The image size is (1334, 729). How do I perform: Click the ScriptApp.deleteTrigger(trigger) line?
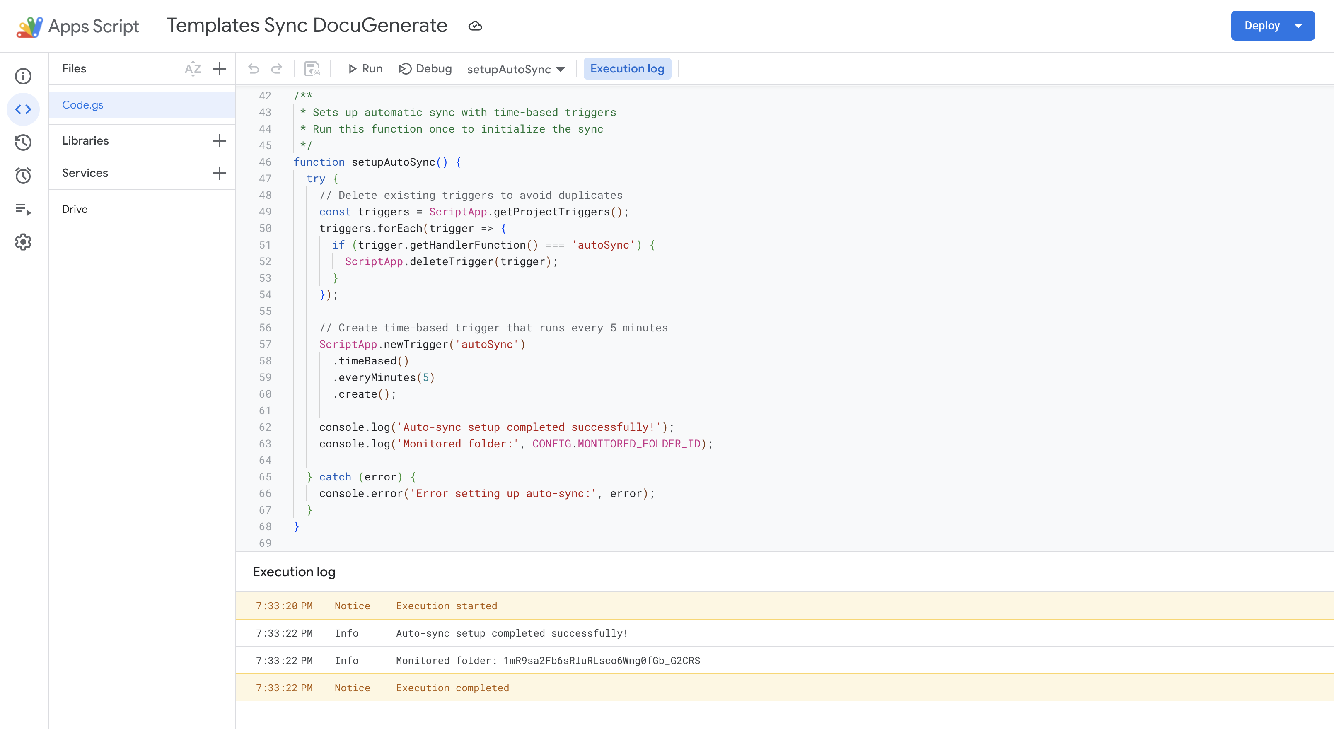tap(451, 261)
